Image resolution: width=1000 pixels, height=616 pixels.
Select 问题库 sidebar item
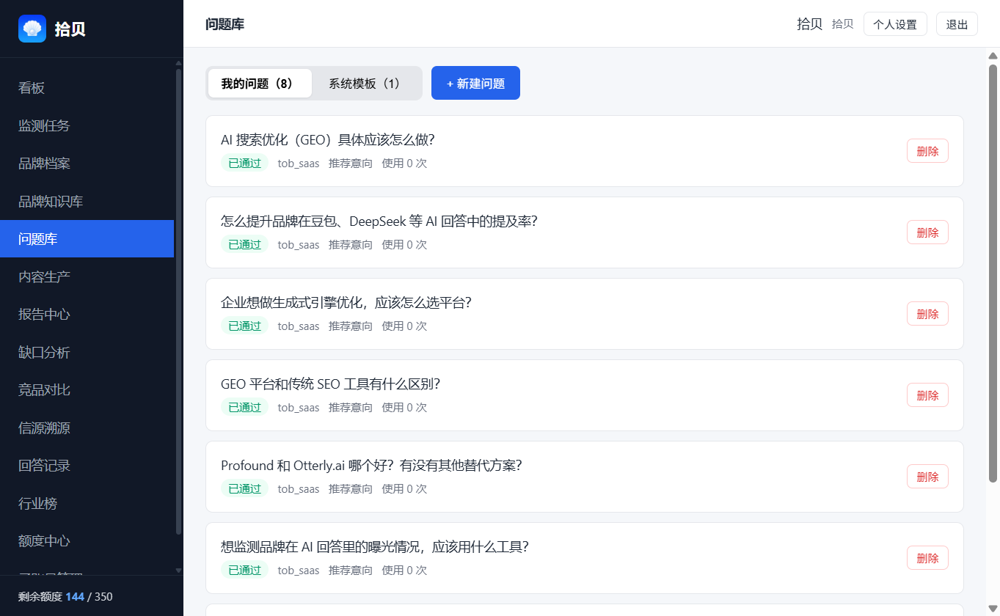point(87,239)
